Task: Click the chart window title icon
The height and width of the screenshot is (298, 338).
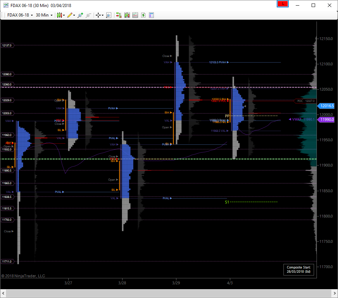Action: click(6, 5)
